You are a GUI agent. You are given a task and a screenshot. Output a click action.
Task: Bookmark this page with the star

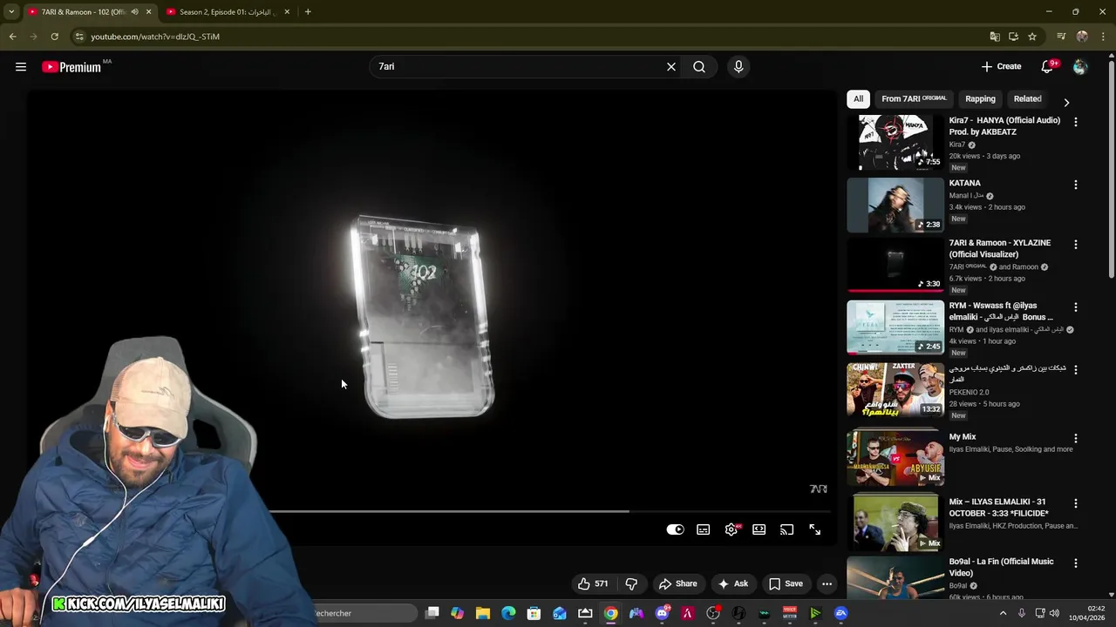pos(1032,37)
